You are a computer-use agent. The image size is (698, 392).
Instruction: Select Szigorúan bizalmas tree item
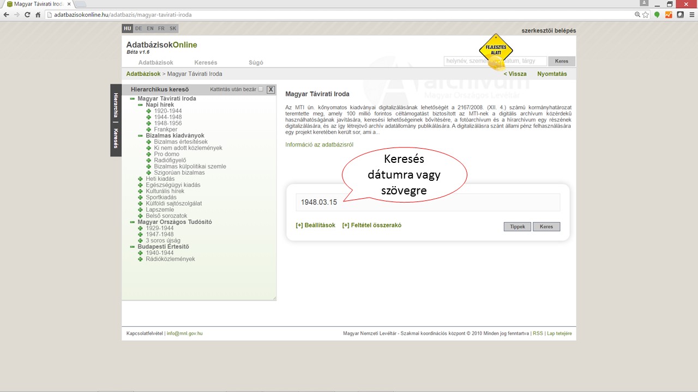pyautogui.click(x=179, y=173)
